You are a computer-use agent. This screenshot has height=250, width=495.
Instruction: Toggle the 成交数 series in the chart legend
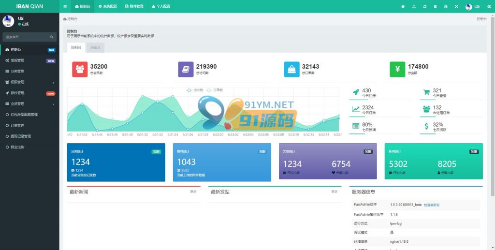coord(195,90)
